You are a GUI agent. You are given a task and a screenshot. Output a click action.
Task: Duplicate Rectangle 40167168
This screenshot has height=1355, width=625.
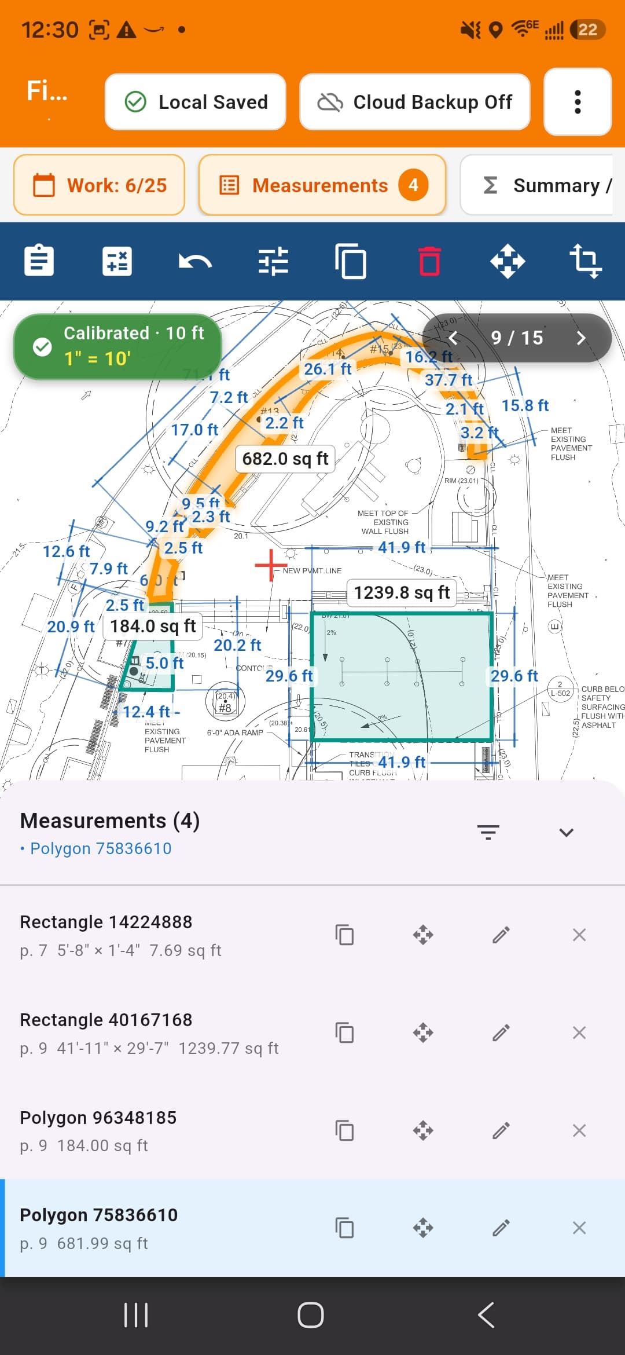coord(345,1032)
